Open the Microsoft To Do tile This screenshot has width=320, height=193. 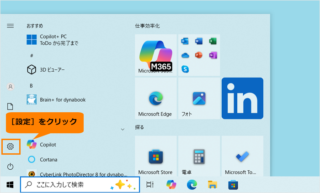point(242,156)
